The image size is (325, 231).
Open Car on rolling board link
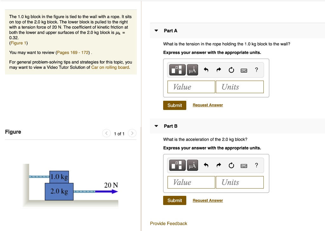(x=110, y=67)
